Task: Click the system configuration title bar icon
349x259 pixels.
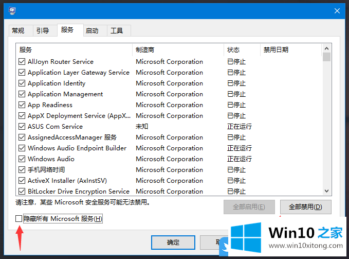Action: coord(12,10)
